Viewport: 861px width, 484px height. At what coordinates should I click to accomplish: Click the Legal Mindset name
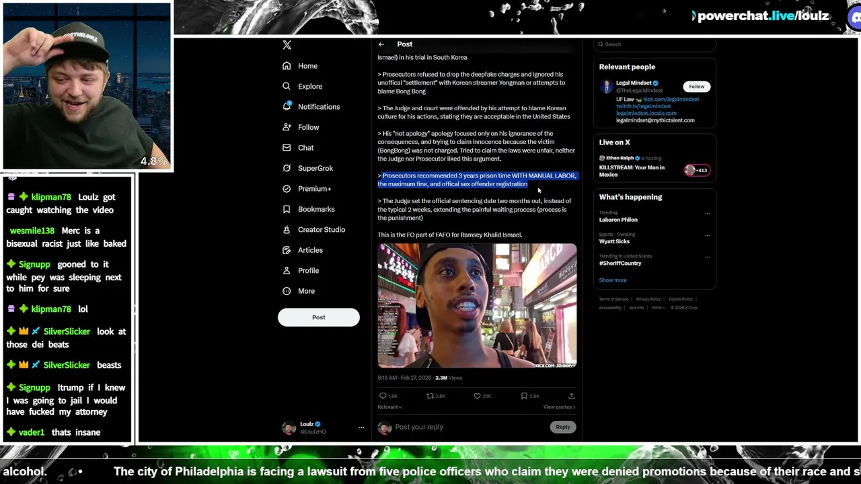(x=634, y=83)
